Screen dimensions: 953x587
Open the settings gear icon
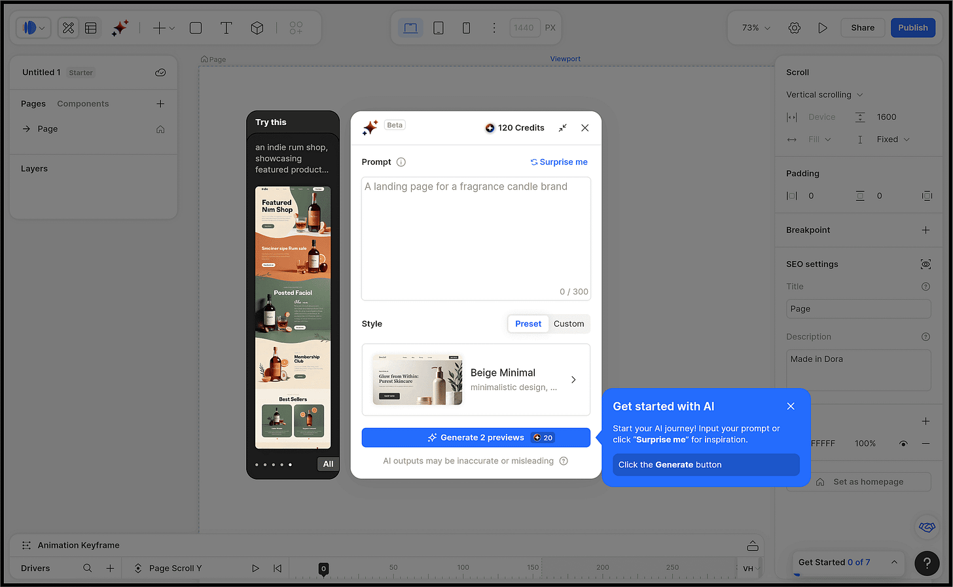click(795, 27)
